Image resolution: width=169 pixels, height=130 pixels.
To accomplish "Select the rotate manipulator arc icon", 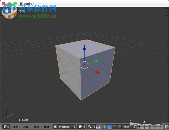I will (x=114, y=127).
